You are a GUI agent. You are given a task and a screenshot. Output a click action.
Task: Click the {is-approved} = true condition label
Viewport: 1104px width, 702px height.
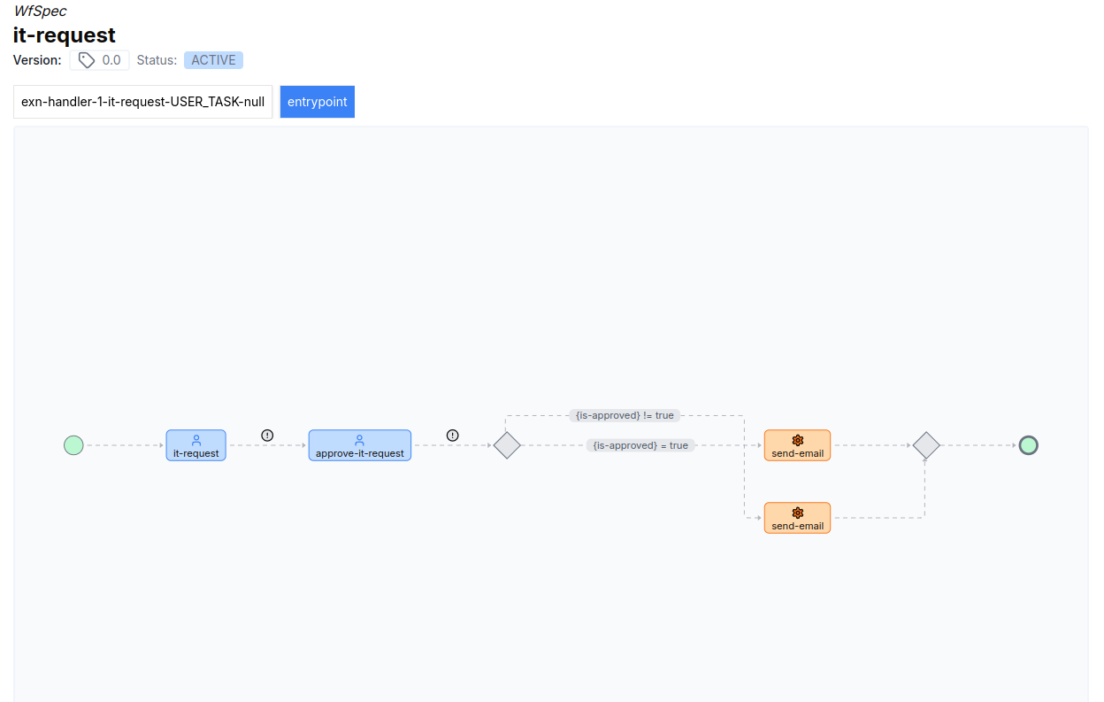[640, 445]
